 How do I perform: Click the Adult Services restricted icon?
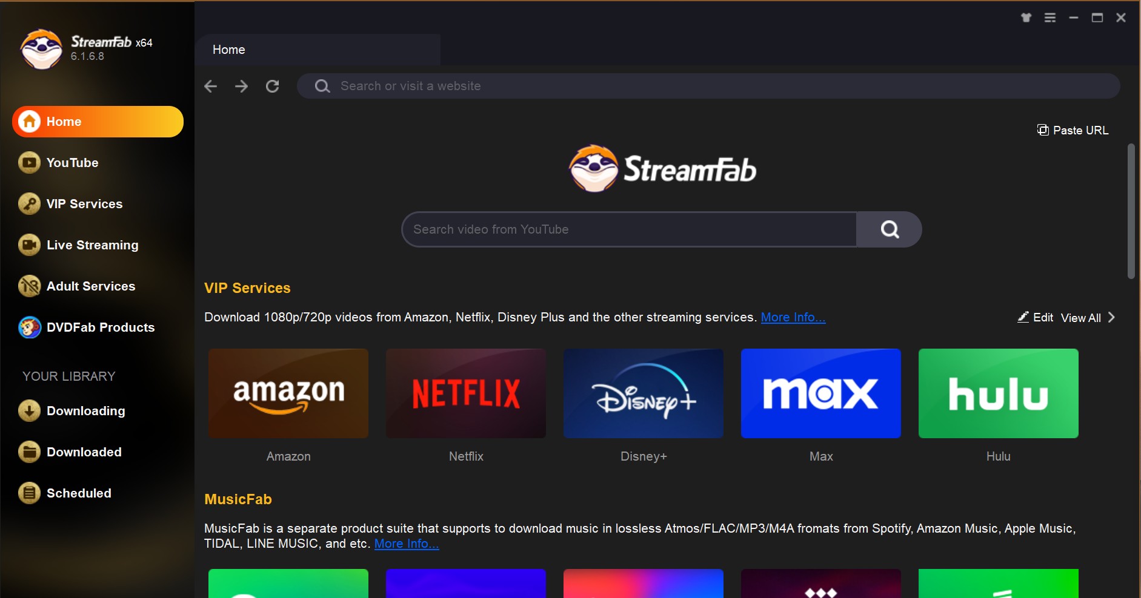click(x=29, y=286)
